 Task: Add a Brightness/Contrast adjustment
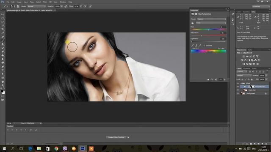tap(244, 57)
